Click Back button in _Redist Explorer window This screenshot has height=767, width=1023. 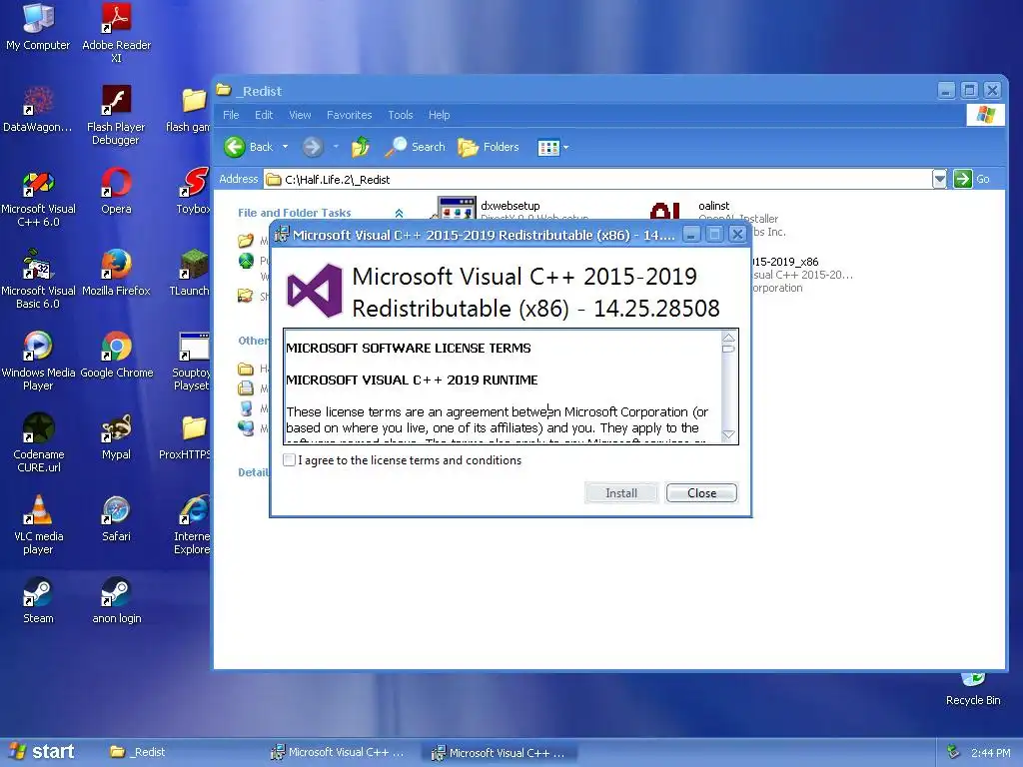pyautogui.click(x=249, y=147)
